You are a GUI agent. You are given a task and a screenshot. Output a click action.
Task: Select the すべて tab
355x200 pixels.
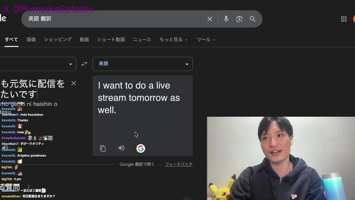pos(11,40)
